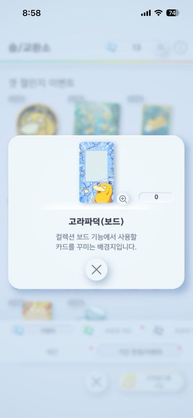Tap the owned quantity field showing 0
Screen dimensions: 193x418
pos(156,197)
